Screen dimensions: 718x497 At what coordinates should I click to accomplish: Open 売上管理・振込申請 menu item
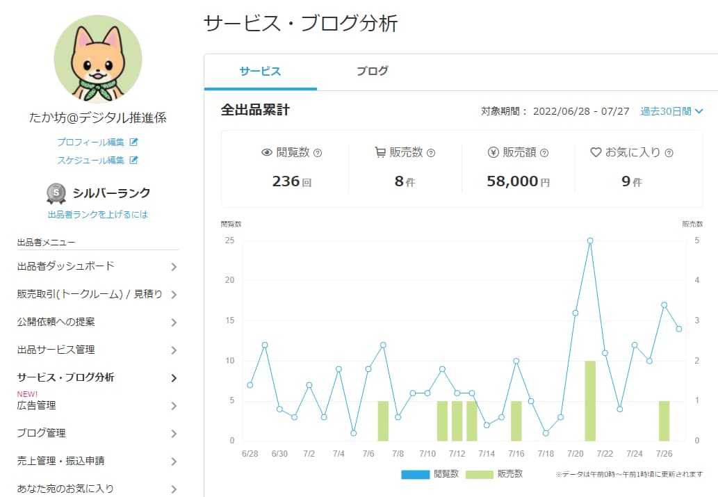(97, 461)
